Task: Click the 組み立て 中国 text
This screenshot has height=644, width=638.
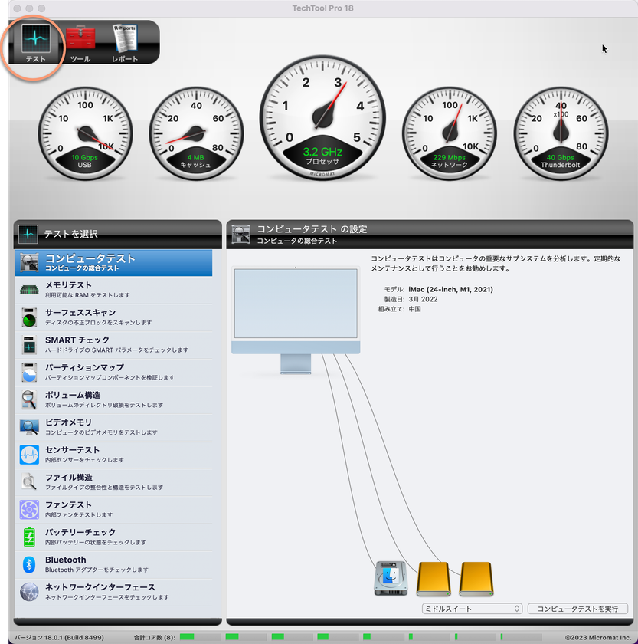Action: 399,309
